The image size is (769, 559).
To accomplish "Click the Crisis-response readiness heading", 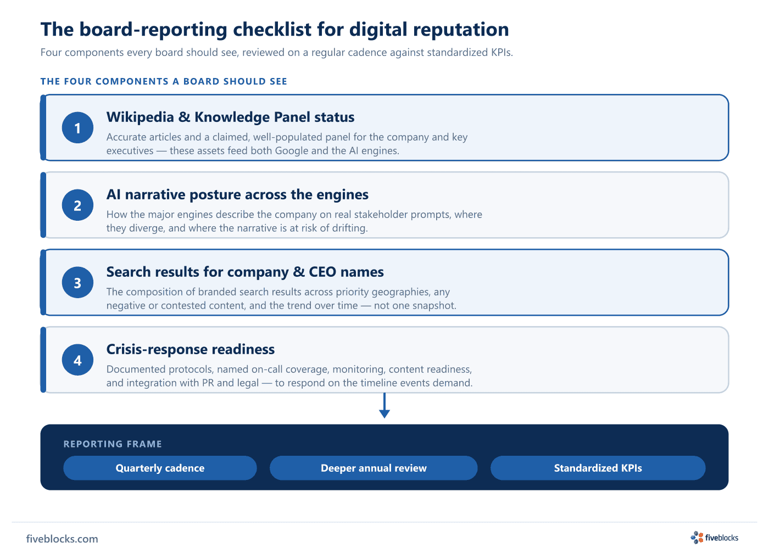I will pyautogui.click(x=191, y=349).
